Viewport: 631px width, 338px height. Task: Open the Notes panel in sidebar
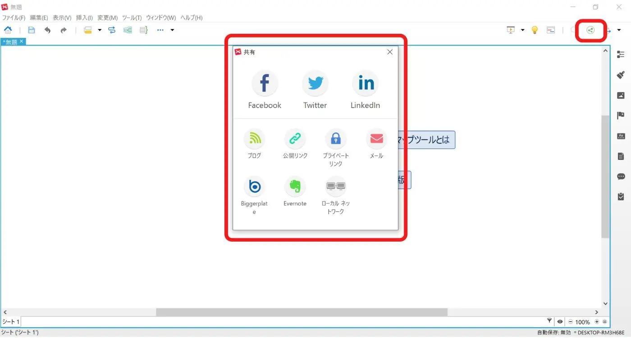point(621,156)
